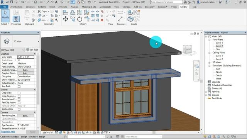Open the Massing & Site tab
Viewport: 247px width, 139px height.
point(89,7)
